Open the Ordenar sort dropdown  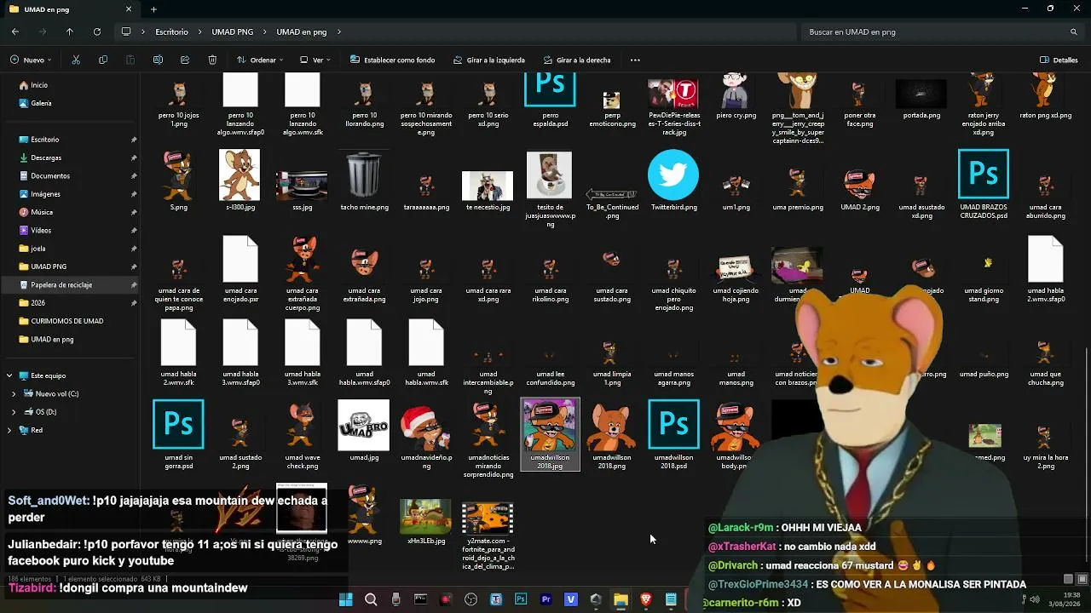tap(261, 60)
